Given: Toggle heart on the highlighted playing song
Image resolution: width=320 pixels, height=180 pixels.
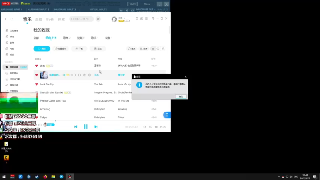Looking at the screenshot, I should 36,75.
